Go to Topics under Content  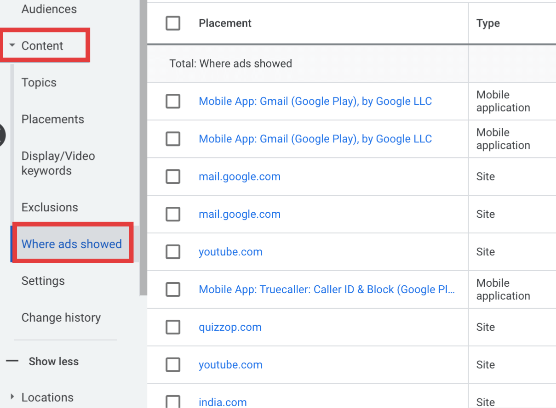[39, 82]
